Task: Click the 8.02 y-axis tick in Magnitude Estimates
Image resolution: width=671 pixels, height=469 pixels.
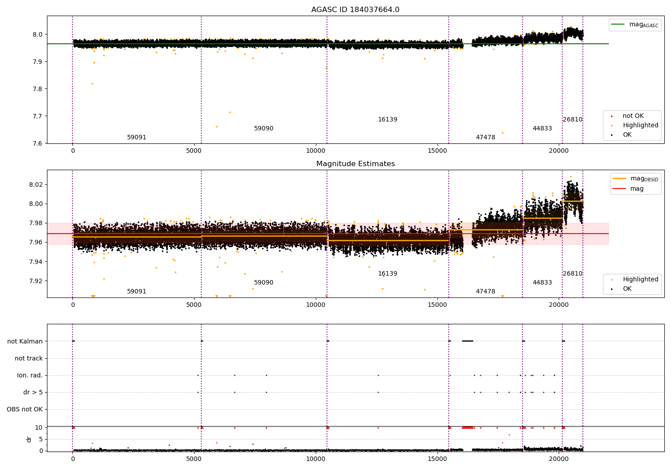Action: point(36,185)
